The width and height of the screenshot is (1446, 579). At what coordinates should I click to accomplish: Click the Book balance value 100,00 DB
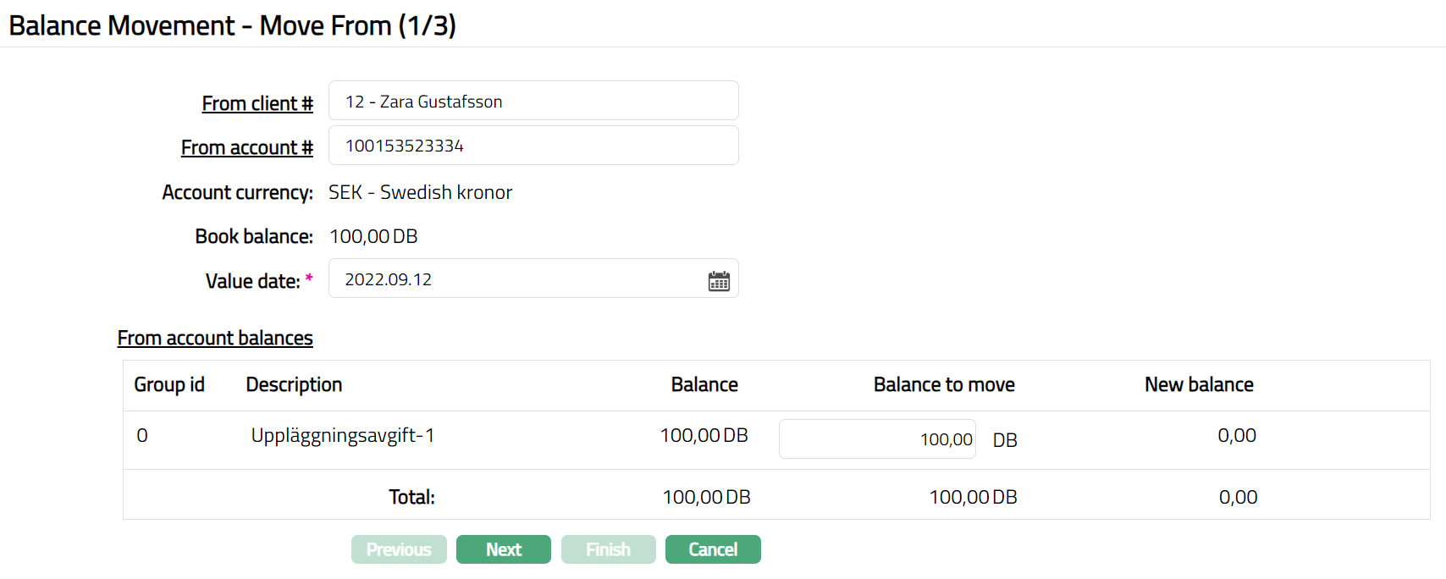(x=373, y=237)
